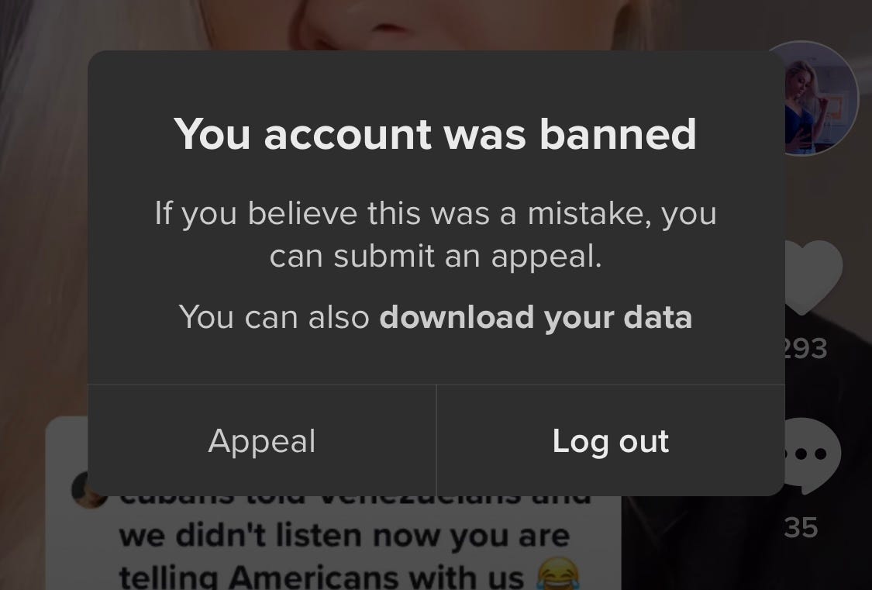The image size is (872, 590).
Task: Tap the 35 comments count
Action: click(x=801, y=527)
